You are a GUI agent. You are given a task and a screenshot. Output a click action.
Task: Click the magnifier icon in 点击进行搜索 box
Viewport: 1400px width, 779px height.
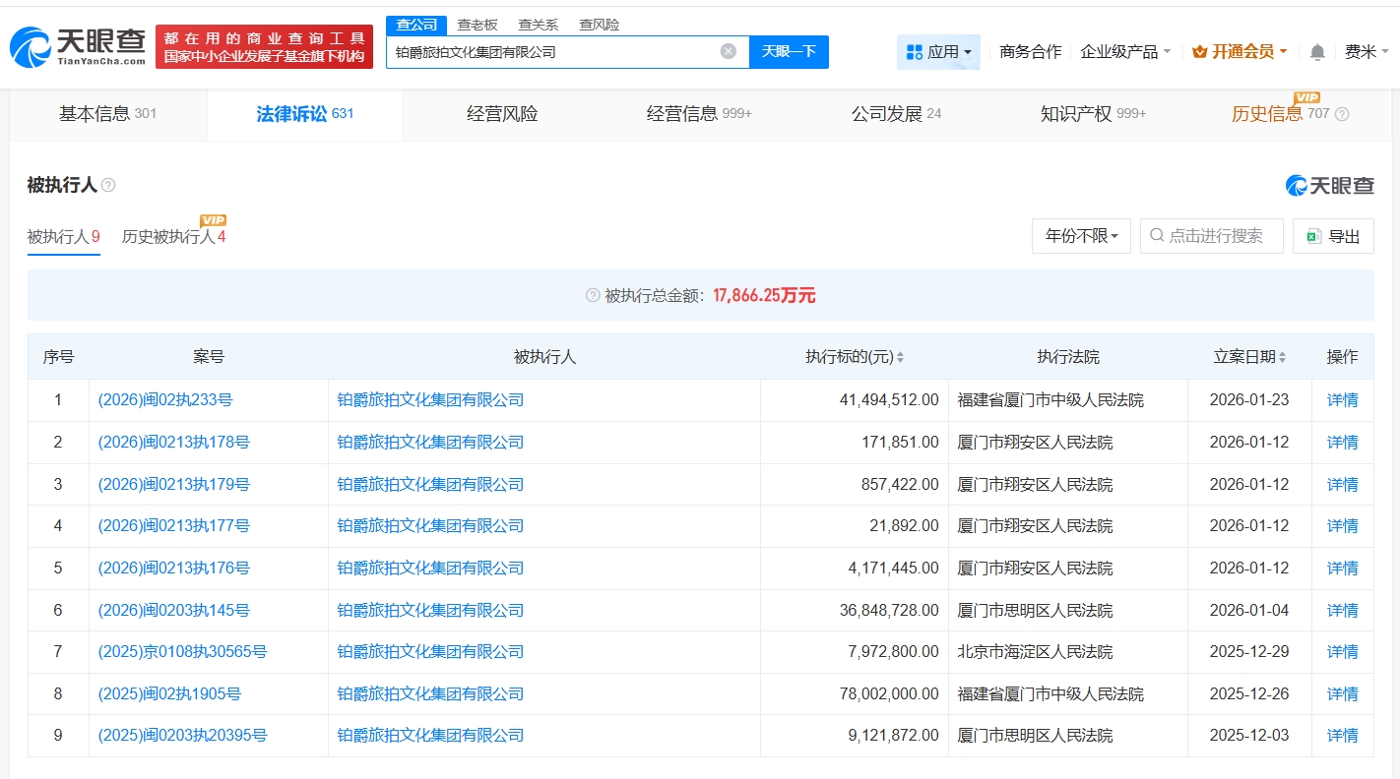coord(1155,235)
